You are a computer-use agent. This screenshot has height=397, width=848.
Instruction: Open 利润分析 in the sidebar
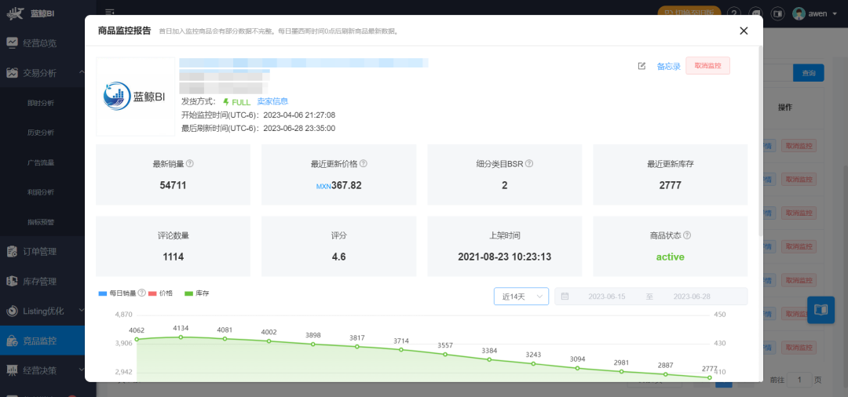pyautogui.click(x=41, y=191)
